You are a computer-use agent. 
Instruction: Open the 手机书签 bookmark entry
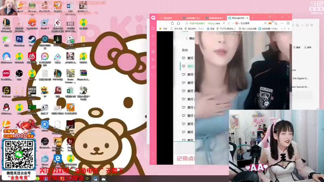tap(177, 29)
